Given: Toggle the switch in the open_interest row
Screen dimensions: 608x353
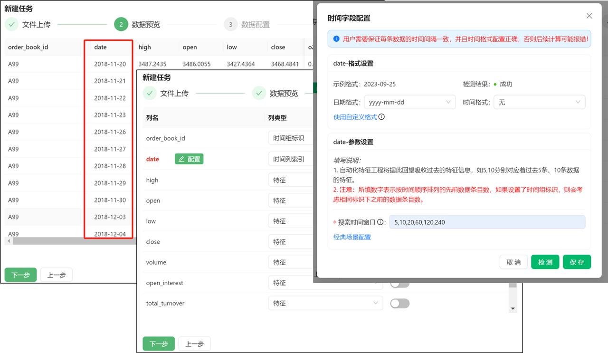Looking at the screenshot, I should click(399, 283).
